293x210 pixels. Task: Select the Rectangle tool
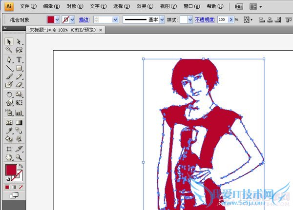click(19, 68)
